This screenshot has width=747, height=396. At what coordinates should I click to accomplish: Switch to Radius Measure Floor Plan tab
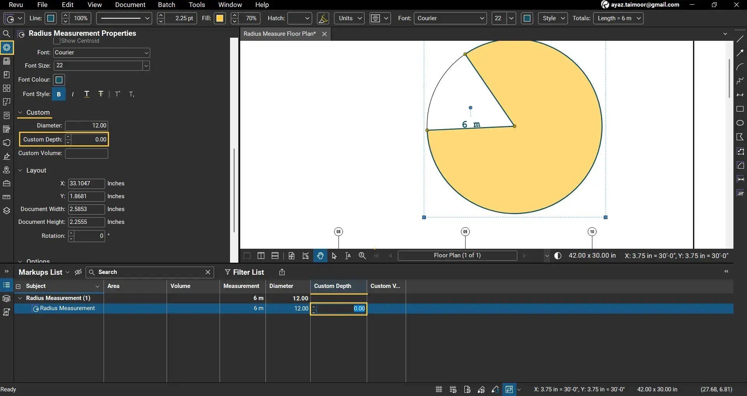279,34
